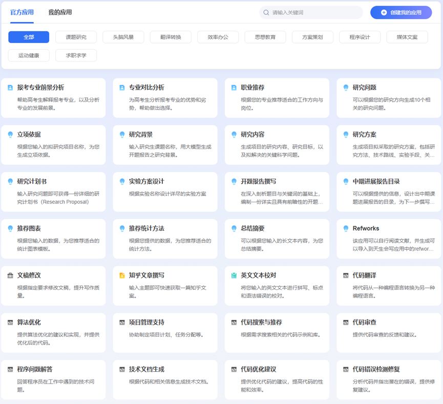Screen dimensions: 443x404
Task: Click the yellow document icon beside 知乎文章撰写
Action: coord(122,275)
